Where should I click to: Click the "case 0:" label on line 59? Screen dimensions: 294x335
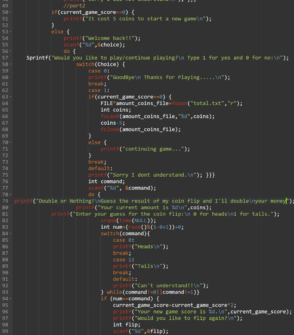pyautogui.click(x=99, y=71)
